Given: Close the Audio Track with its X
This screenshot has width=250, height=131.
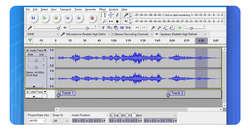Looking at the screenshot, I should [x=27, y=50].
